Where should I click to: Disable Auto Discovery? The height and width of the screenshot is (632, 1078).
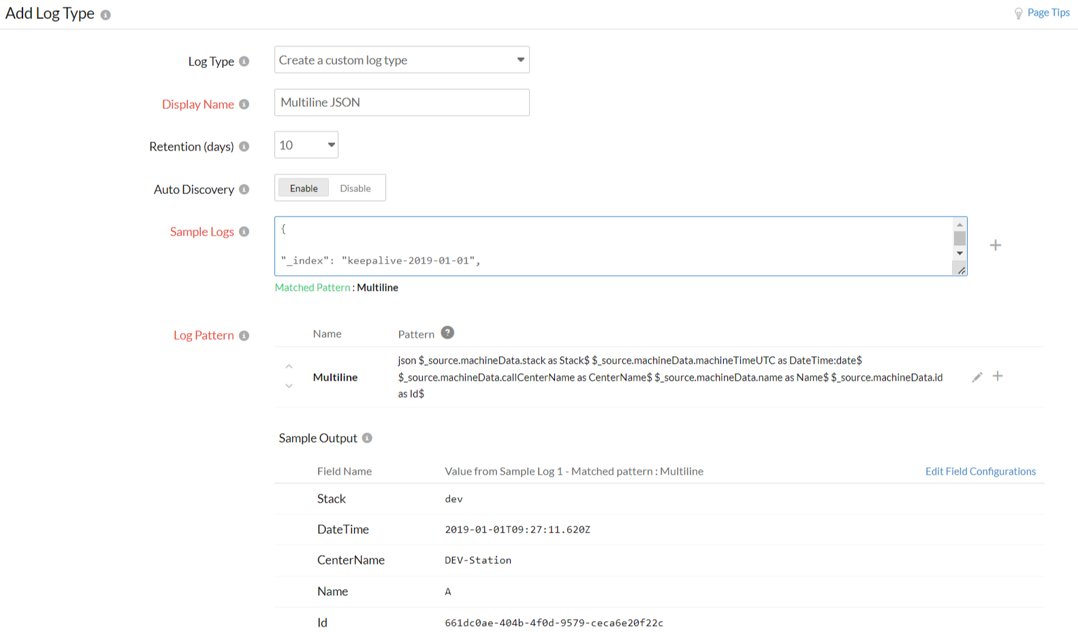click(355, 189)
